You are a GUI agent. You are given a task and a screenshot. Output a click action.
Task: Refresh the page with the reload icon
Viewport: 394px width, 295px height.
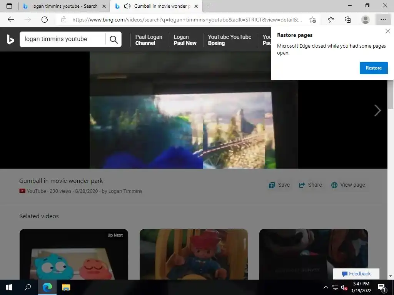pyautogui.click(x=45, y=20)
